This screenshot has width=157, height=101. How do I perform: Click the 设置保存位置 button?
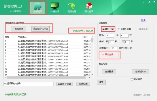click(64, 84)
